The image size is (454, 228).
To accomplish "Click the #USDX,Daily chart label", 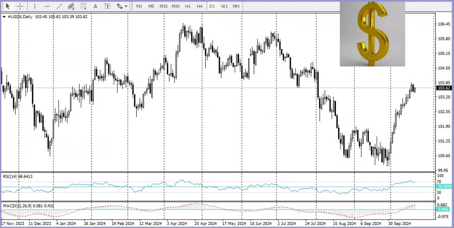I will pos(19,17).
